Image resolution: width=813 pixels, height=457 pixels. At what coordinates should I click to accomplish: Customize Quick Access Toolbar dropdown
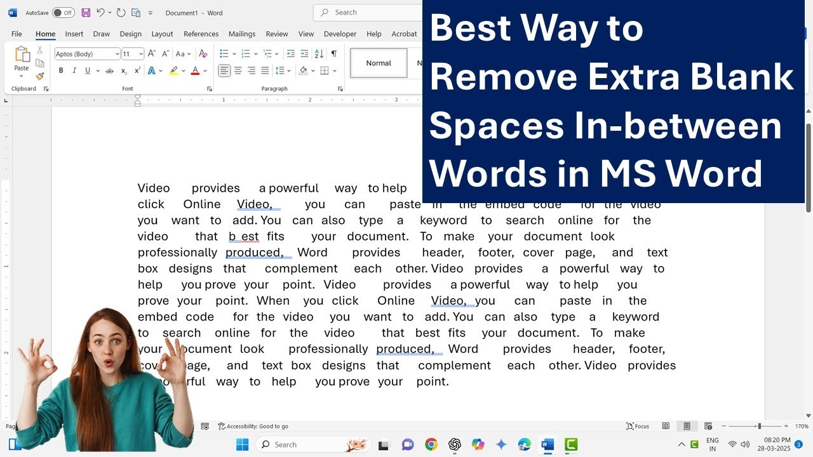tap(151, 13)
